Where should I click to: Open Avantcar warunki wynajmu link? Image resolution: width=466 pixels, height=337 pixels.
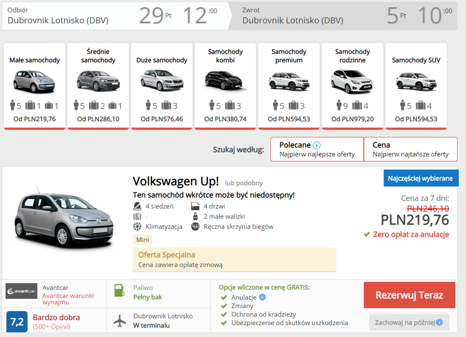[x=68, y=299]
